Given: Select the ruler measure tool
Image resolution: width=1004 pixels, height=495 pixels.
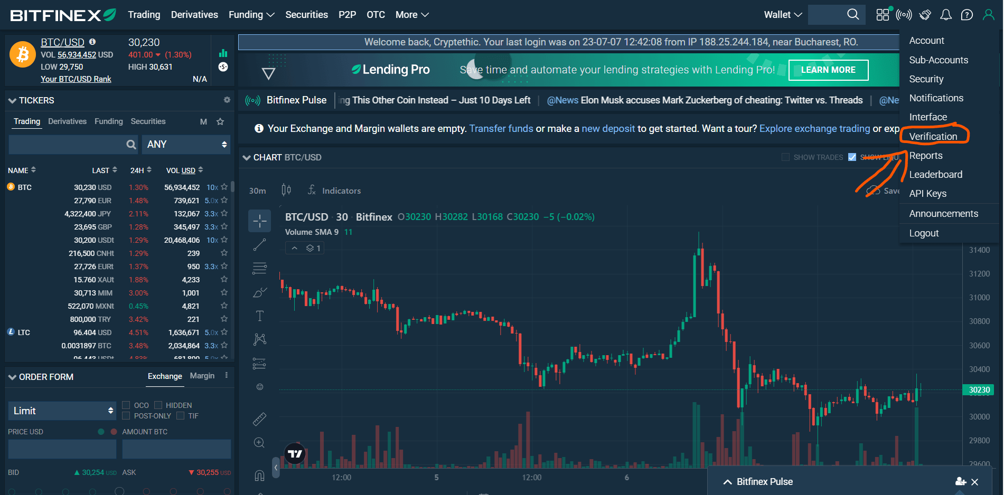Looking at the screenshot, I should (259, 419).
